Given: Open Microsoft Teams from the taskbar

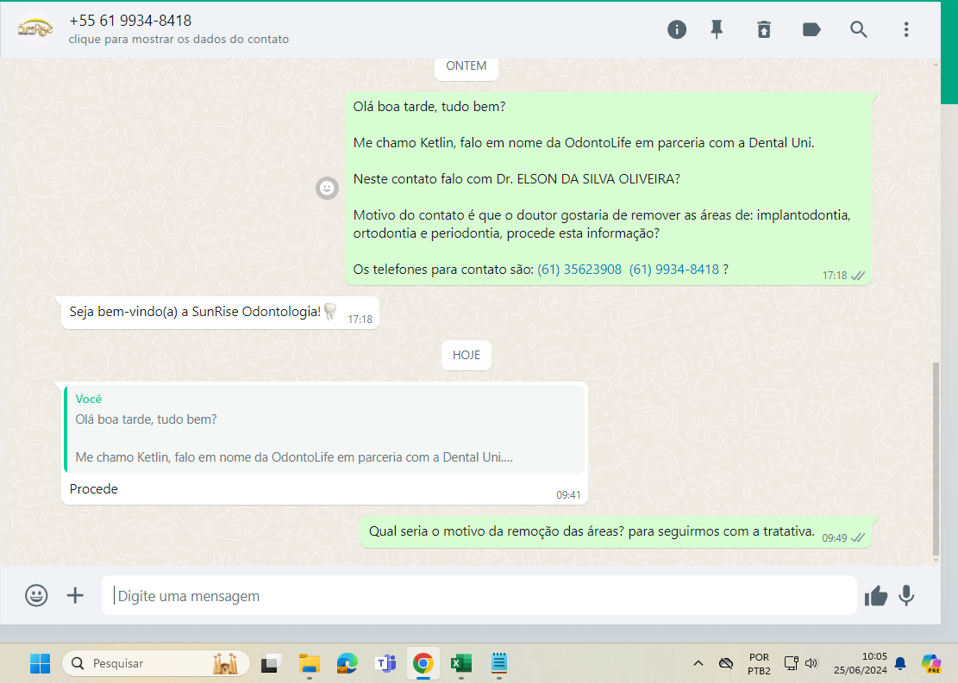Looking at the screenshot, I should (x=385, y=663).
